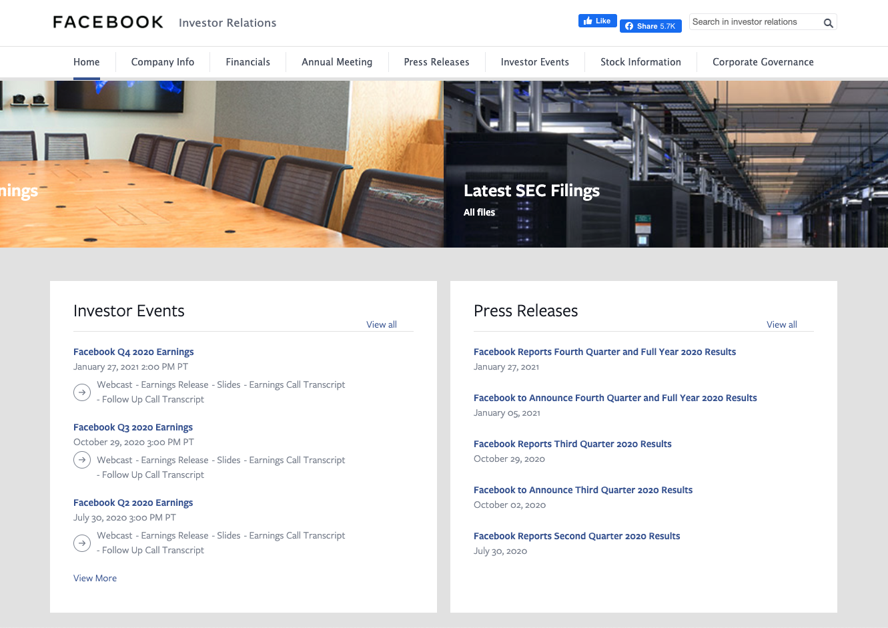Click View all in Press Releases panel
The height and width of the screenshot is (628, 888).
tap(782, 324)
